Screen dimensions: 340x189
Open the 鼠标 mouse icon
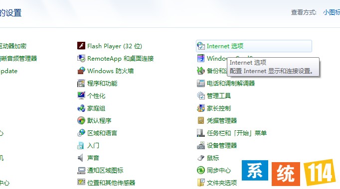(x=201, y=158)
